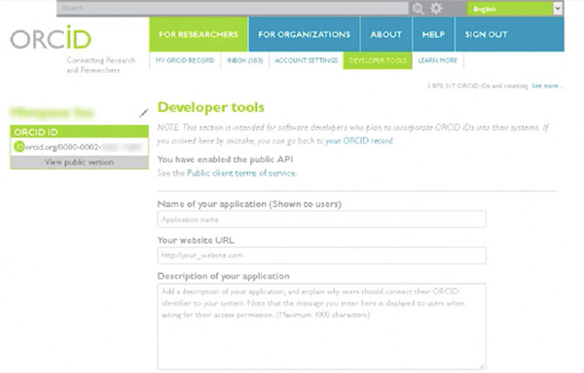Click the pencil edit icon beside name
This screenshot has height=373, width=584.
tap(143, 113)
